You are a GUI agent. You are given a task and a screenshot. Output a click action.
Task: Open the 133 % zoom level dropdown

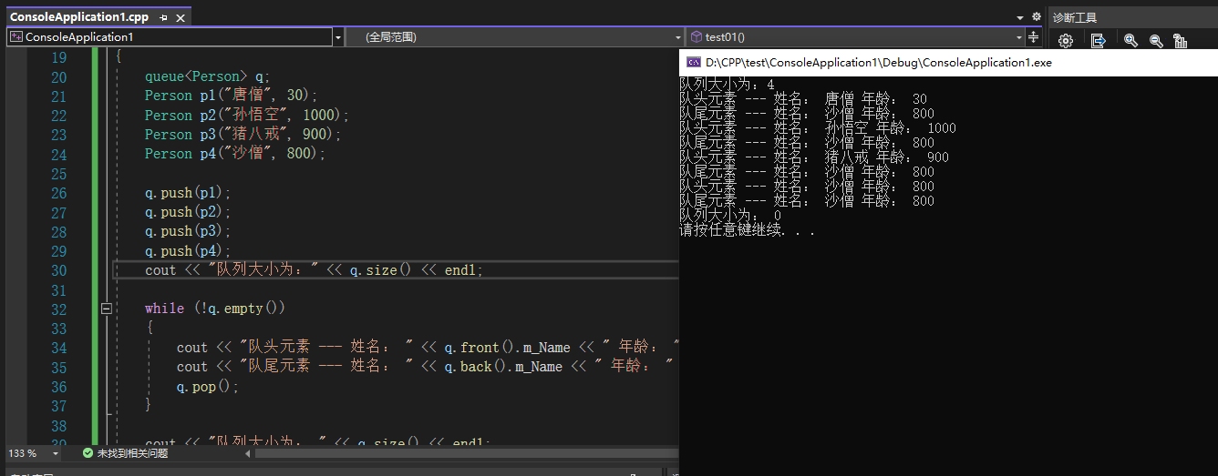(55, 453)
